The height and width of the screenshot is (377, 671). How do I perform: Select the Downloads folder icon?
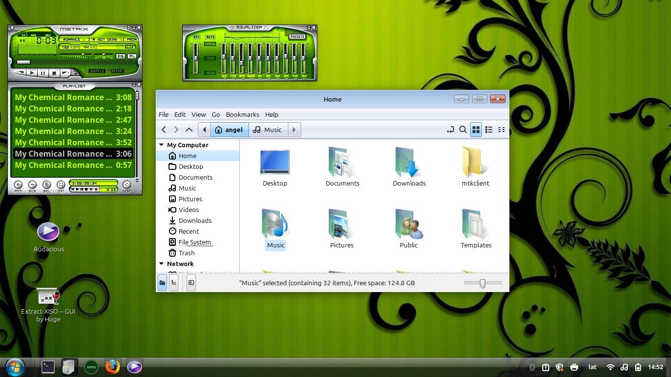[x=409, y=167]
